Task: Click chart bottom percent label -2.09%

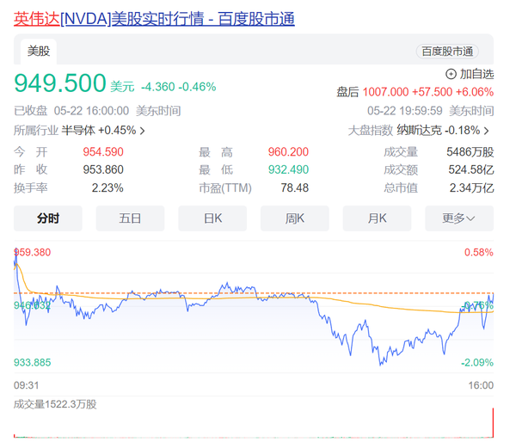Action: point(477,363)
